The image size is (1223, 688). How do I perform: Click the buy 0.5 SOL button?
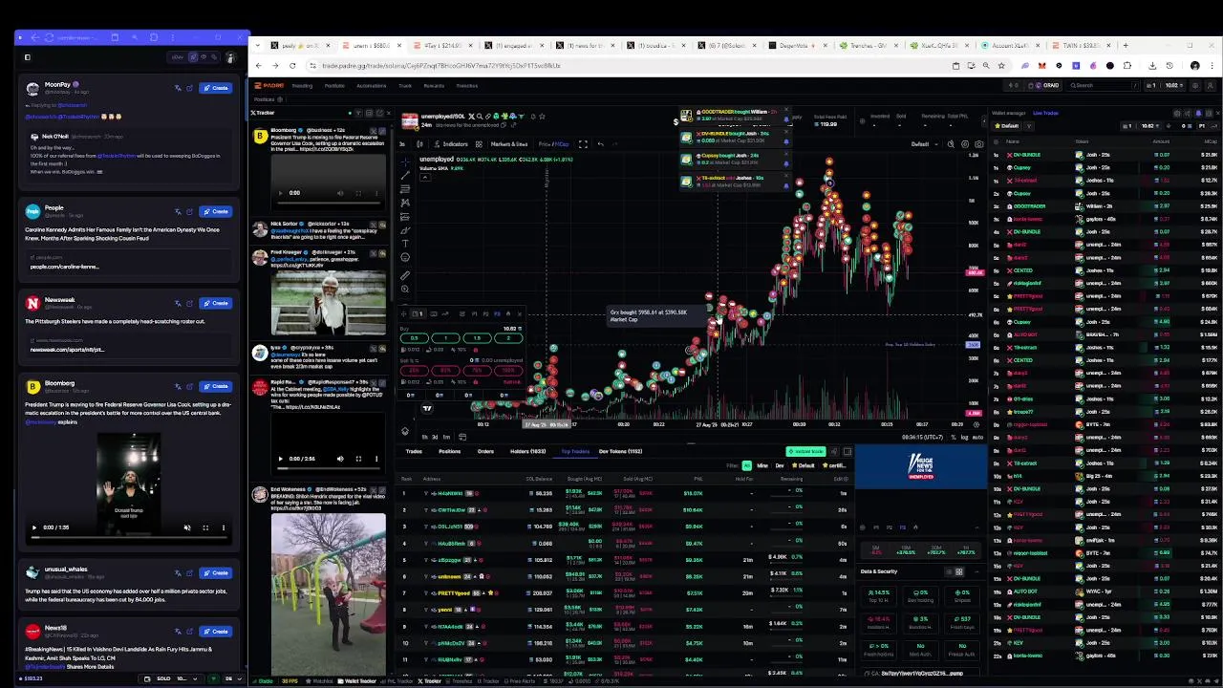click(x=415, y=338)
